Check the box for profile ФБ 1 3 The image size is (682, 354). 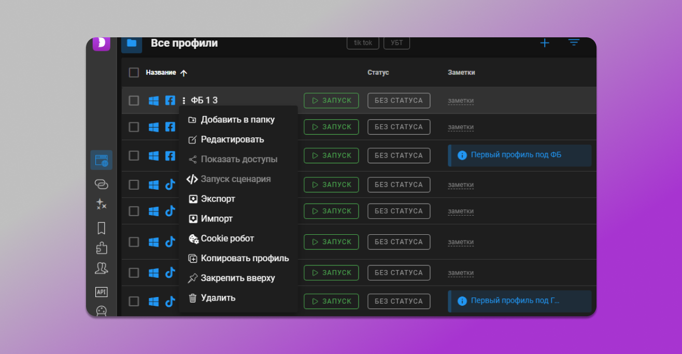point(134,101)
